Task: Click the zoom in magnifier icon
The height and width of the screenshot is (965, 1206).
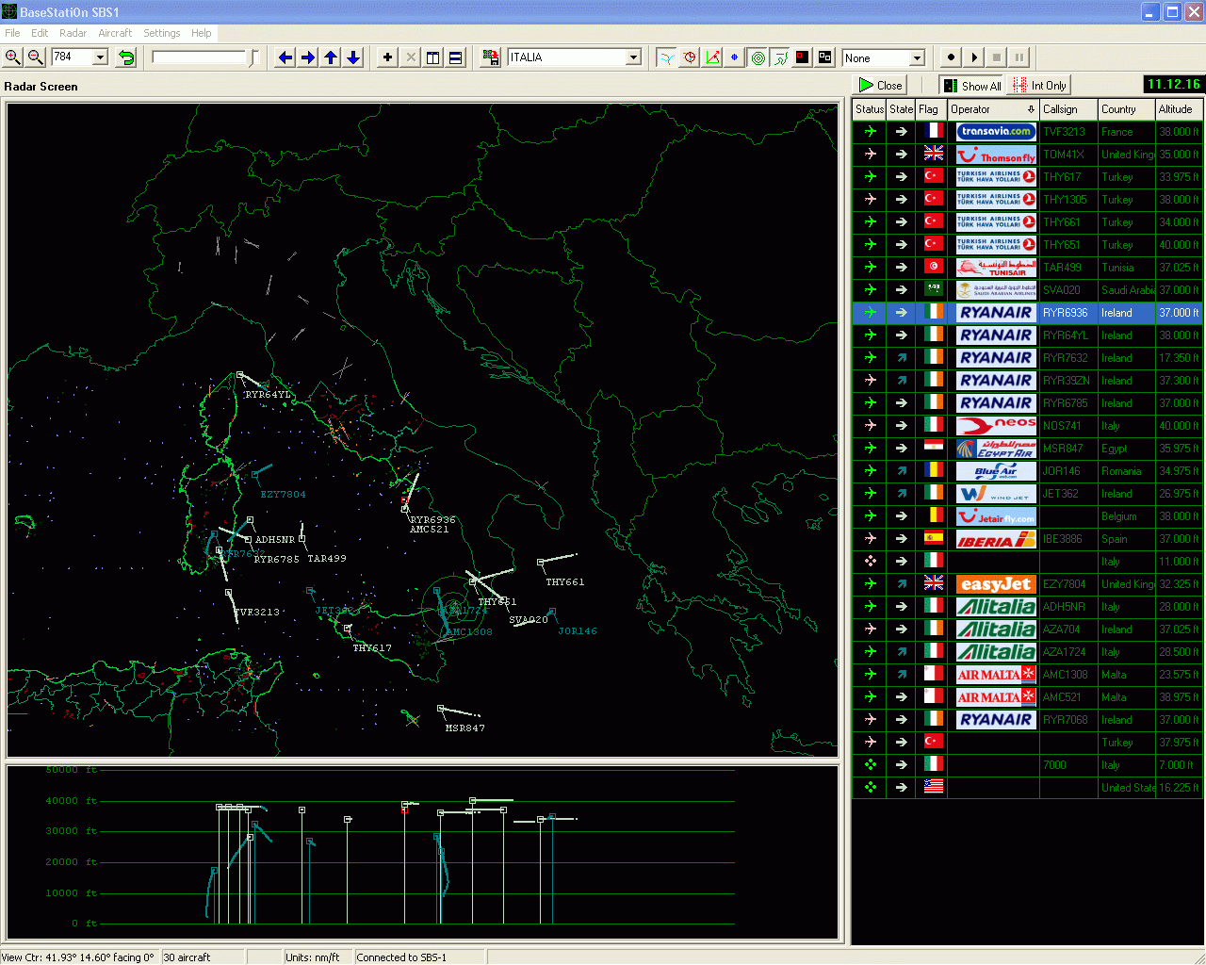Action: pos(12,57)
